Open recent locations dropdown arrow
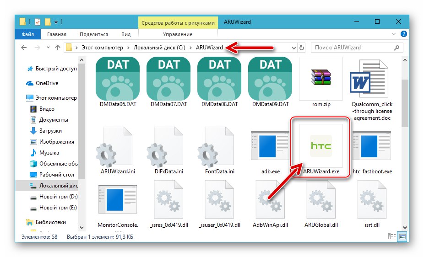This screenshot has height=257, width=424. click(x=48, y=48)
